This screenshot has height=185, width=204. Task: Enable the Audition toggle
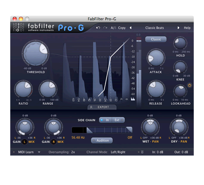click(x=102, y=141)
